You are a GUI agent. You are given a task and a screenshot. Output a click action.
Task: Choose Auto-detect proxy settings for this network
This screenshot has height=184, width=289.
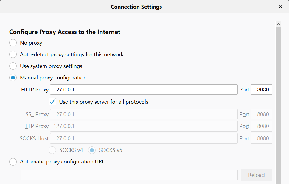point(13,54)
